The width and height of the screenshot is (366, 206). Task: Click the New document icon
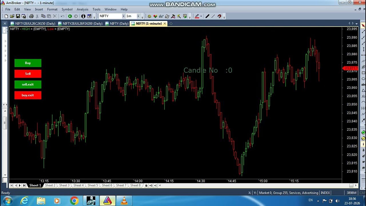[x=6, y=16]
